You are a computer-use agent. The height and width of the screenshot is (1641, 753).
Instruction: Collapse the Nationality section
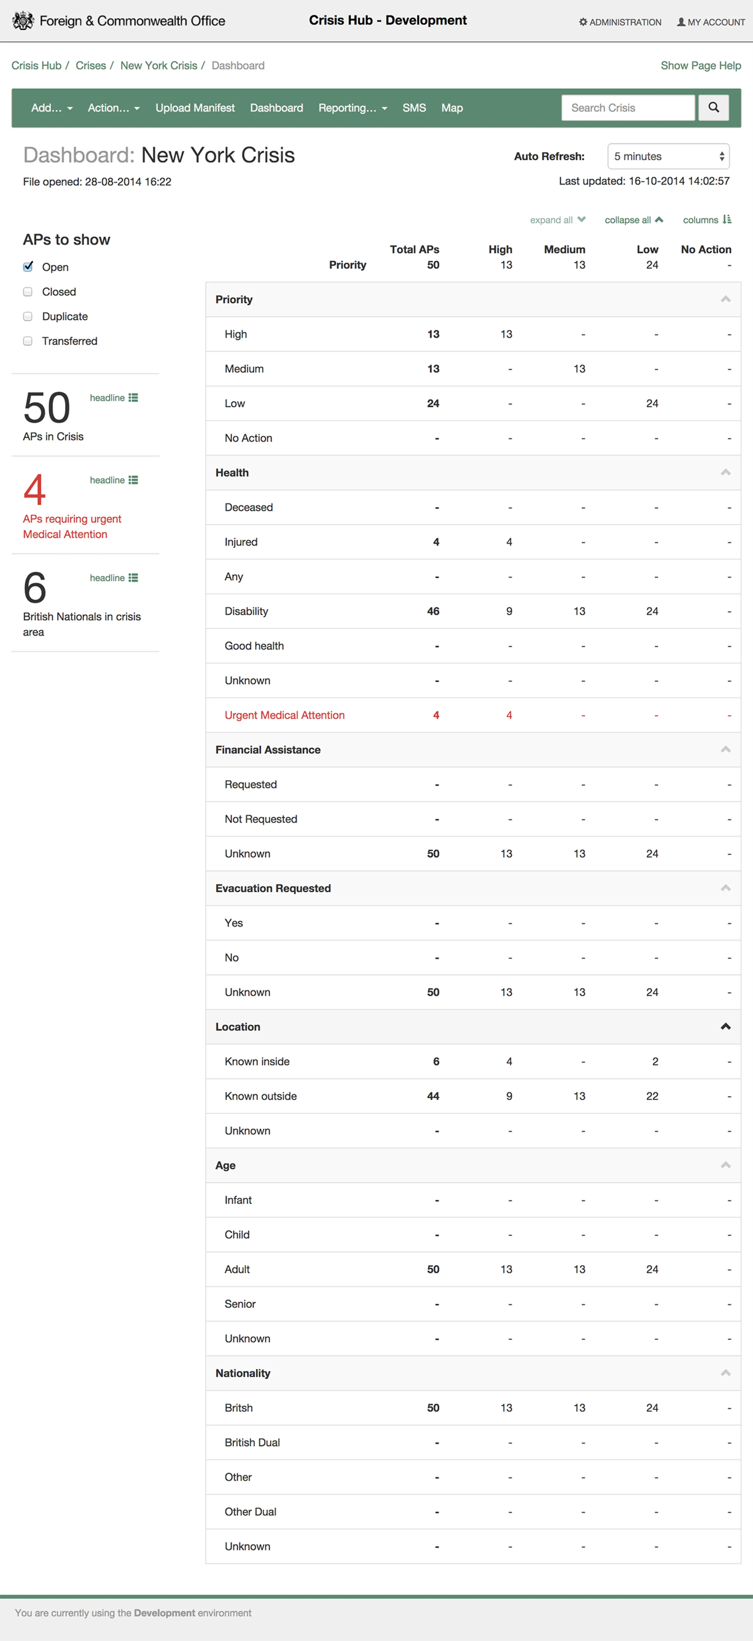click(x=726, y=1373)
